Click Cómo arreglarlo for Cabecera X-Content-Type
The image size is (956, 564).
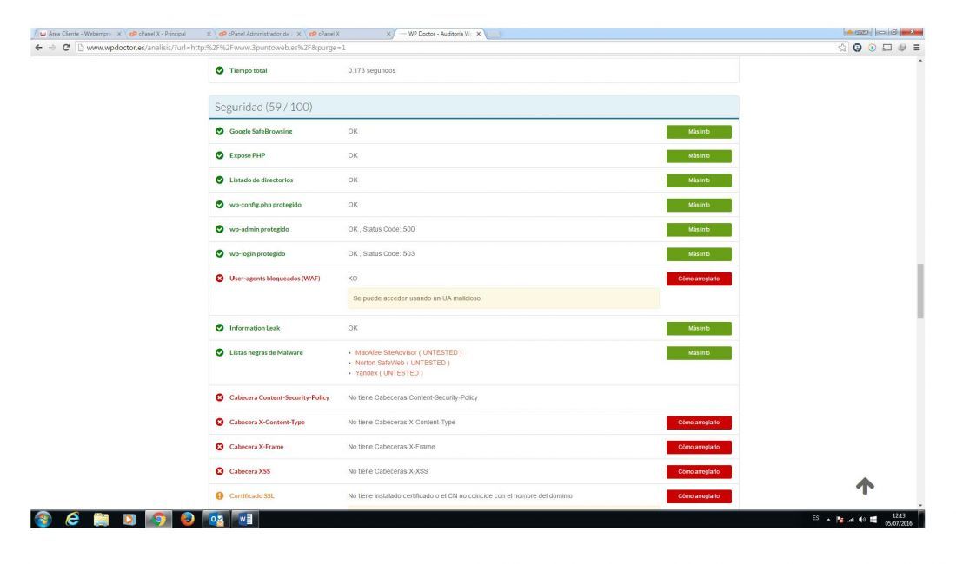699,423
